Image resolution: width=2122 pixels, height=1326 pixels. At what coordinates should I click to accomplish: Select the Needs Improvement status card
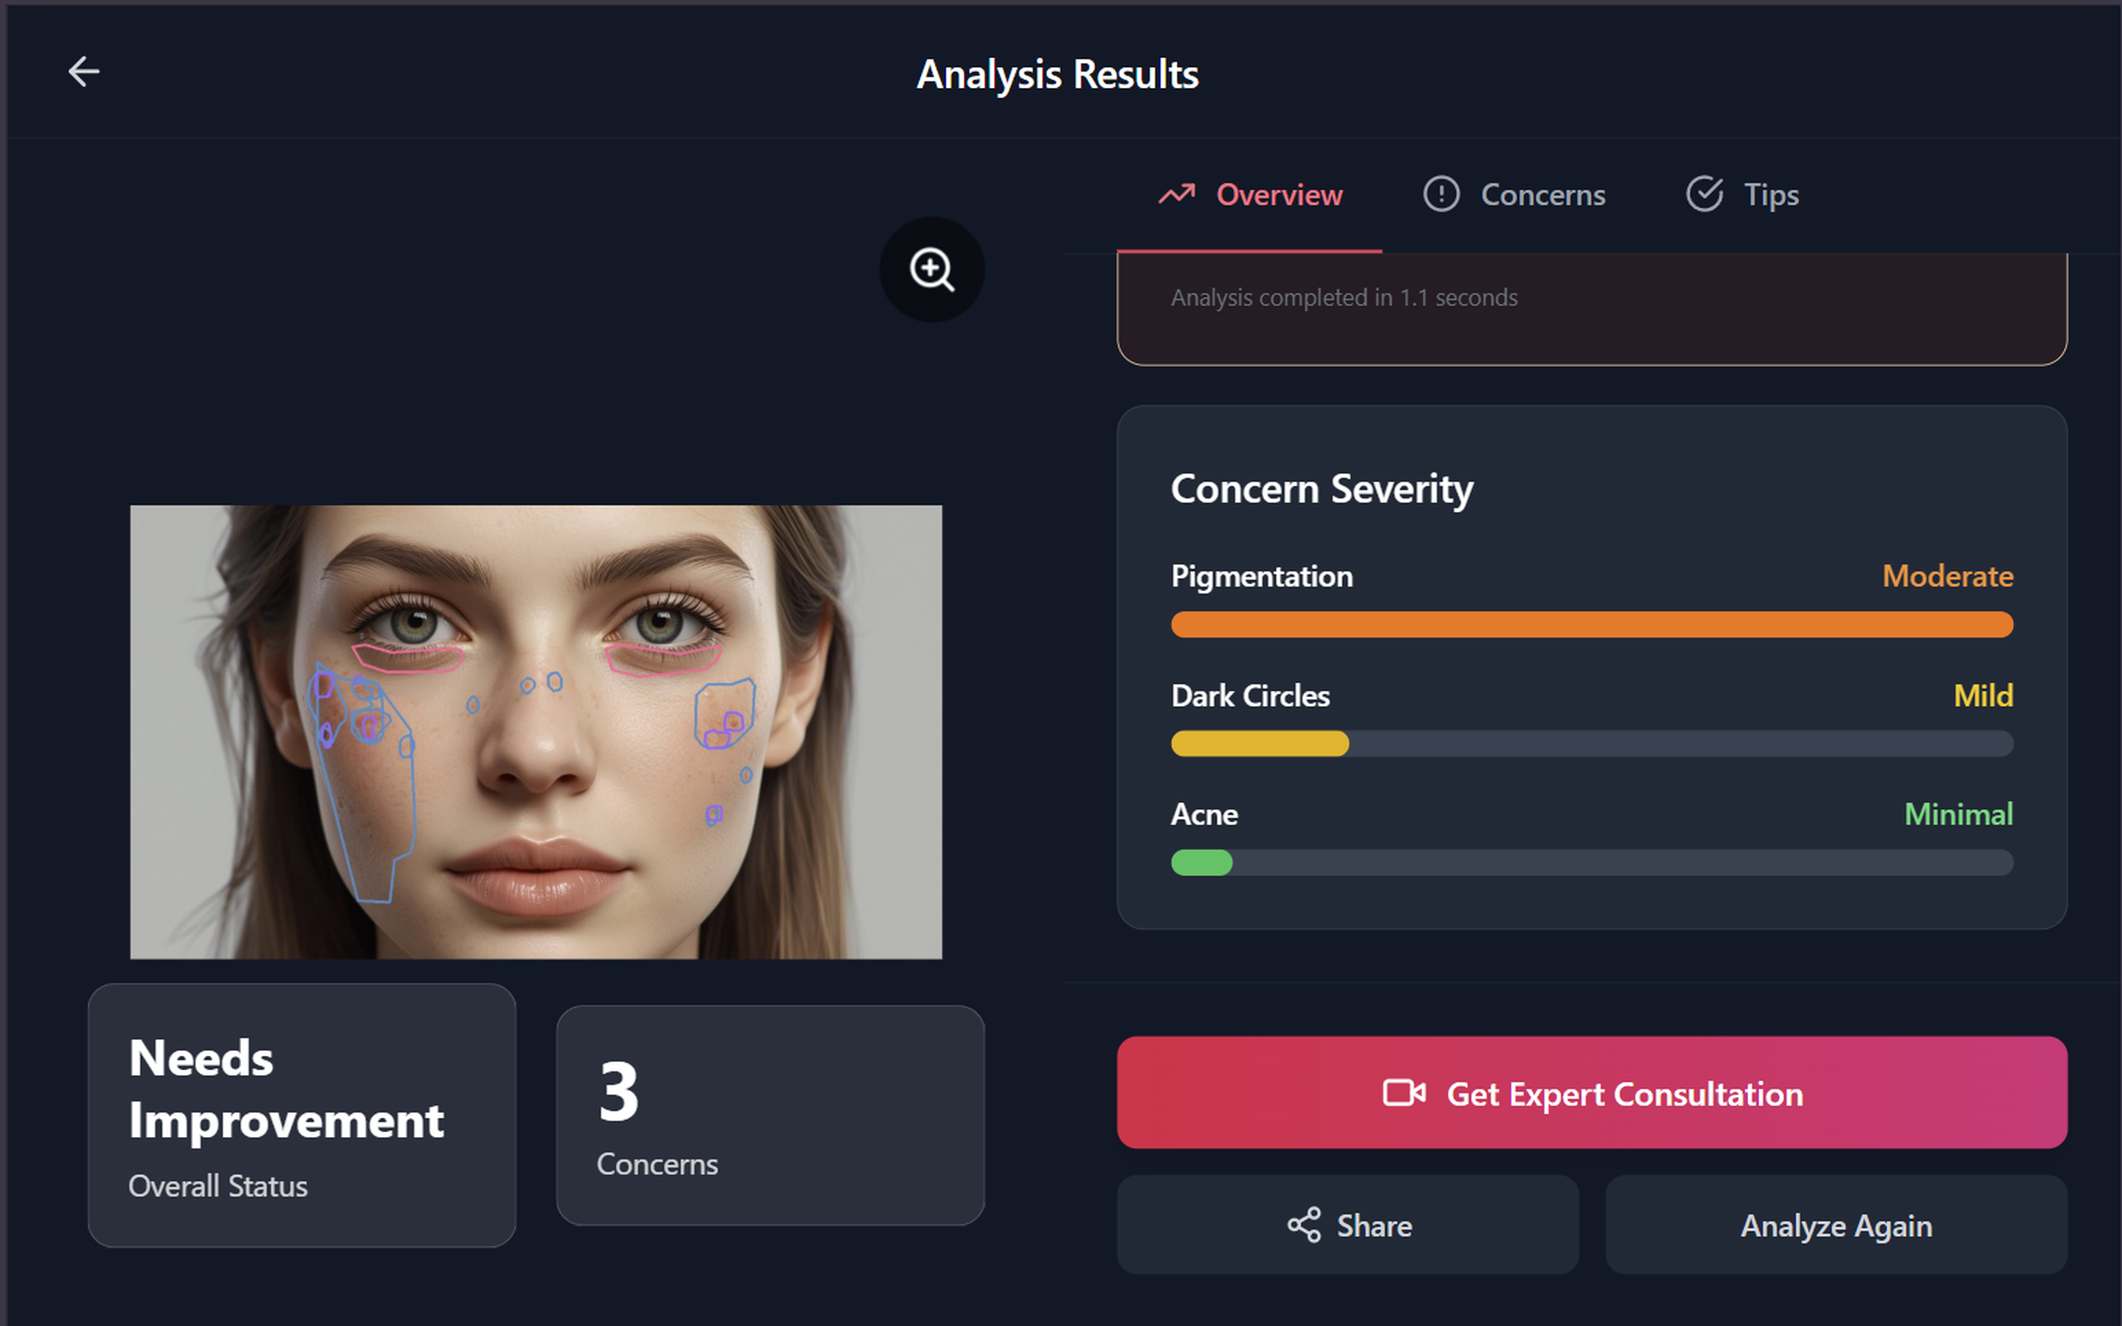(301, 1116)
